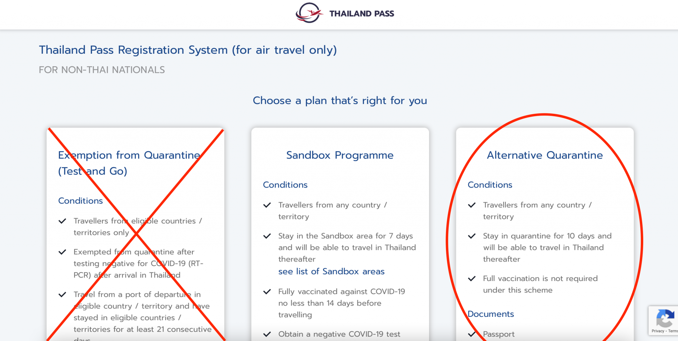Click checkmark beside 'Obtain a negative COVID-19 test'

point(267,334)
